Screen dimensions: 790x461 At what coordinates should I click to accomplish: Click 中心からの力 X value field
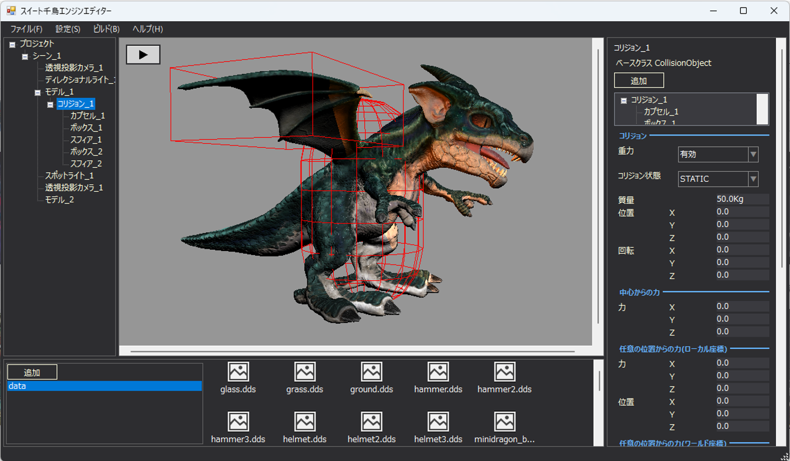(742, 306)
